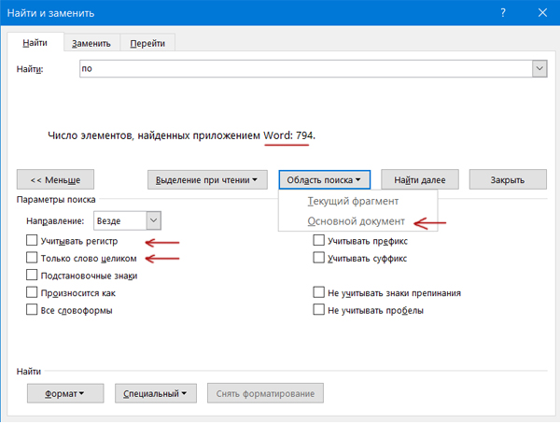Choose Основной документ from the menu
560x424 pixels.
tap(357, 222)
